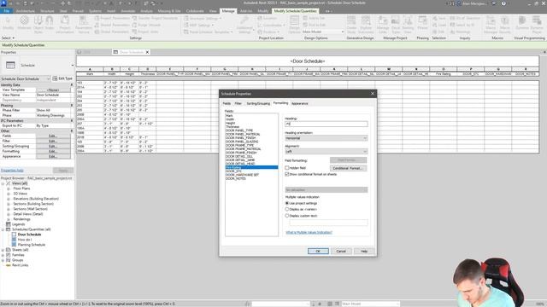Open 'What is Multiple Values Indication?' link
Screen dimensions: 547x307
[x=309, y=232]
